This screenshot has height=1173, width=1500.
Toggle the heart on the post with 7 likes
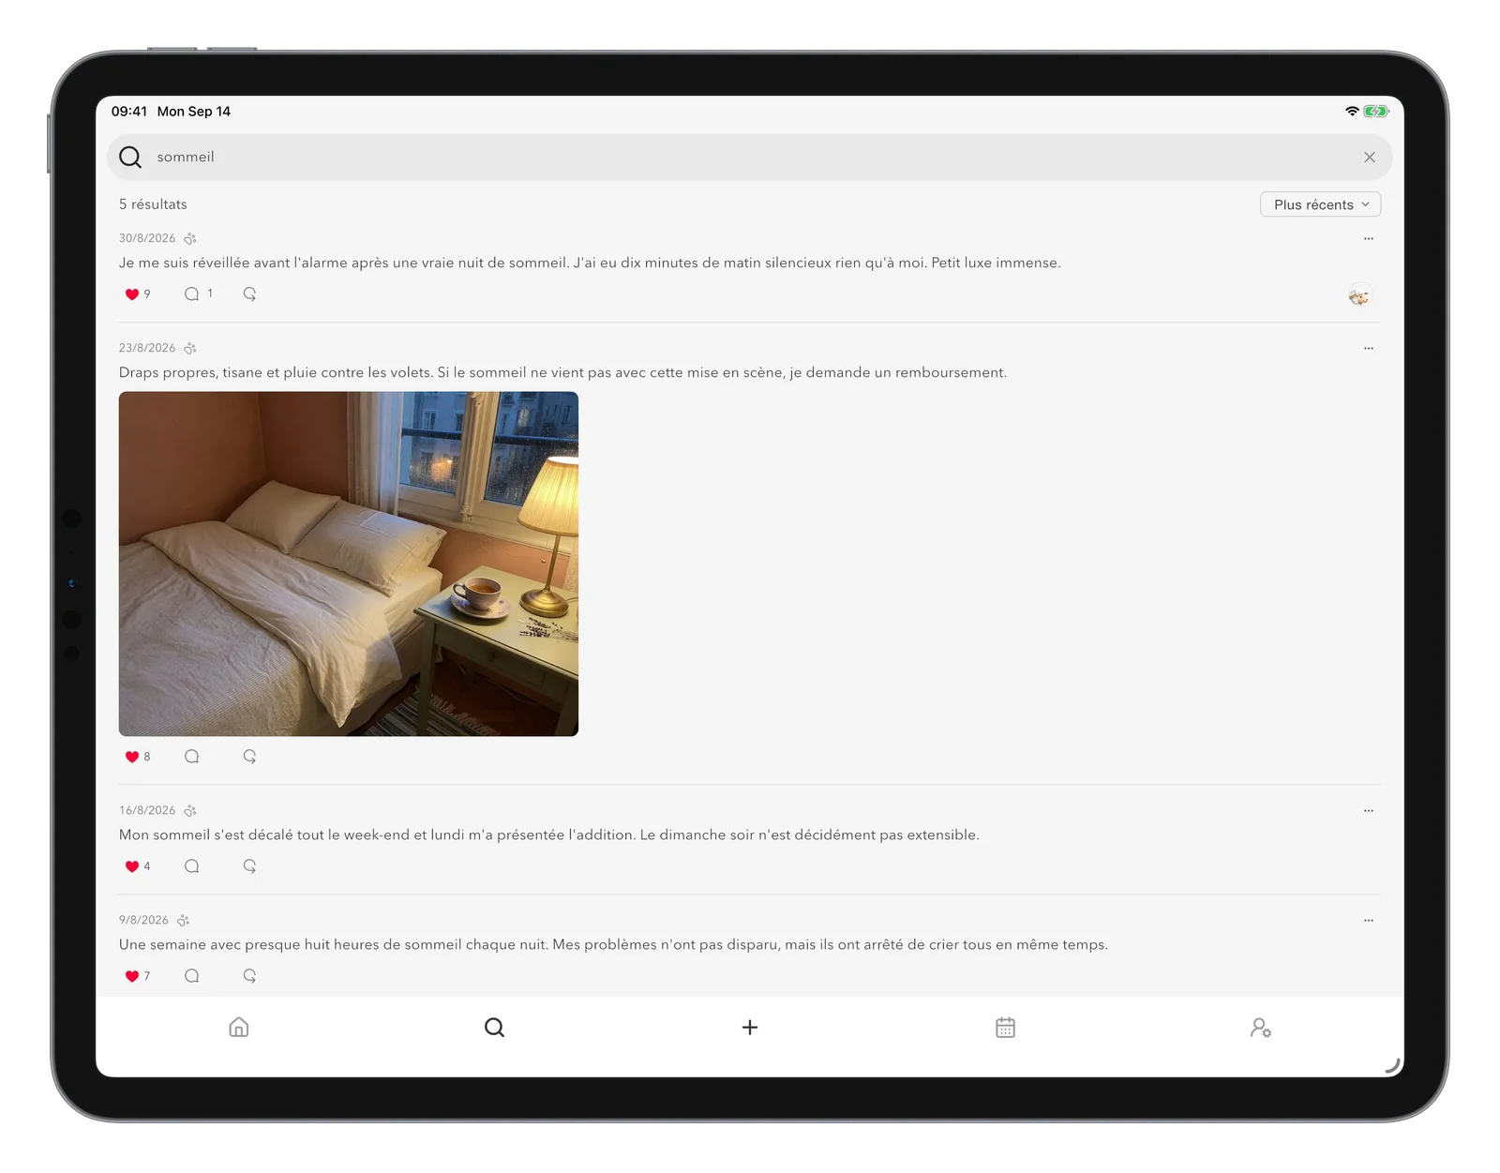(132, 976)
